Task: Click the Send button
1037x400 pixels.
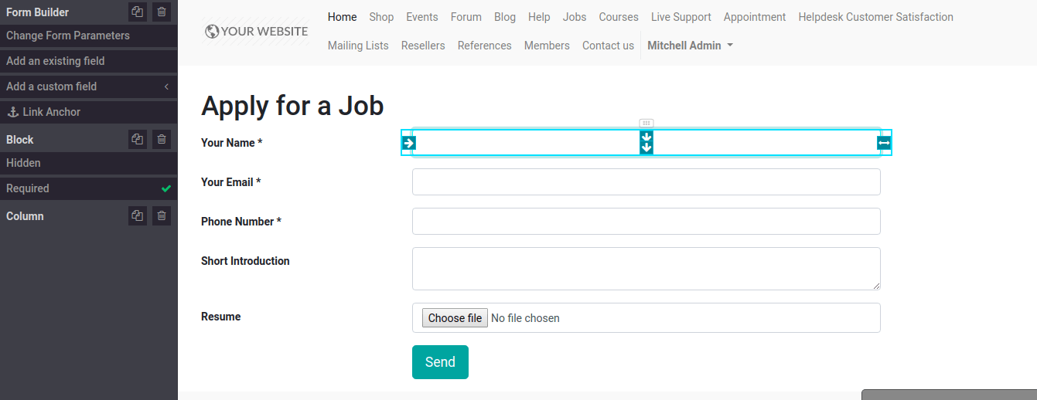Action: [x=440, y=362]
